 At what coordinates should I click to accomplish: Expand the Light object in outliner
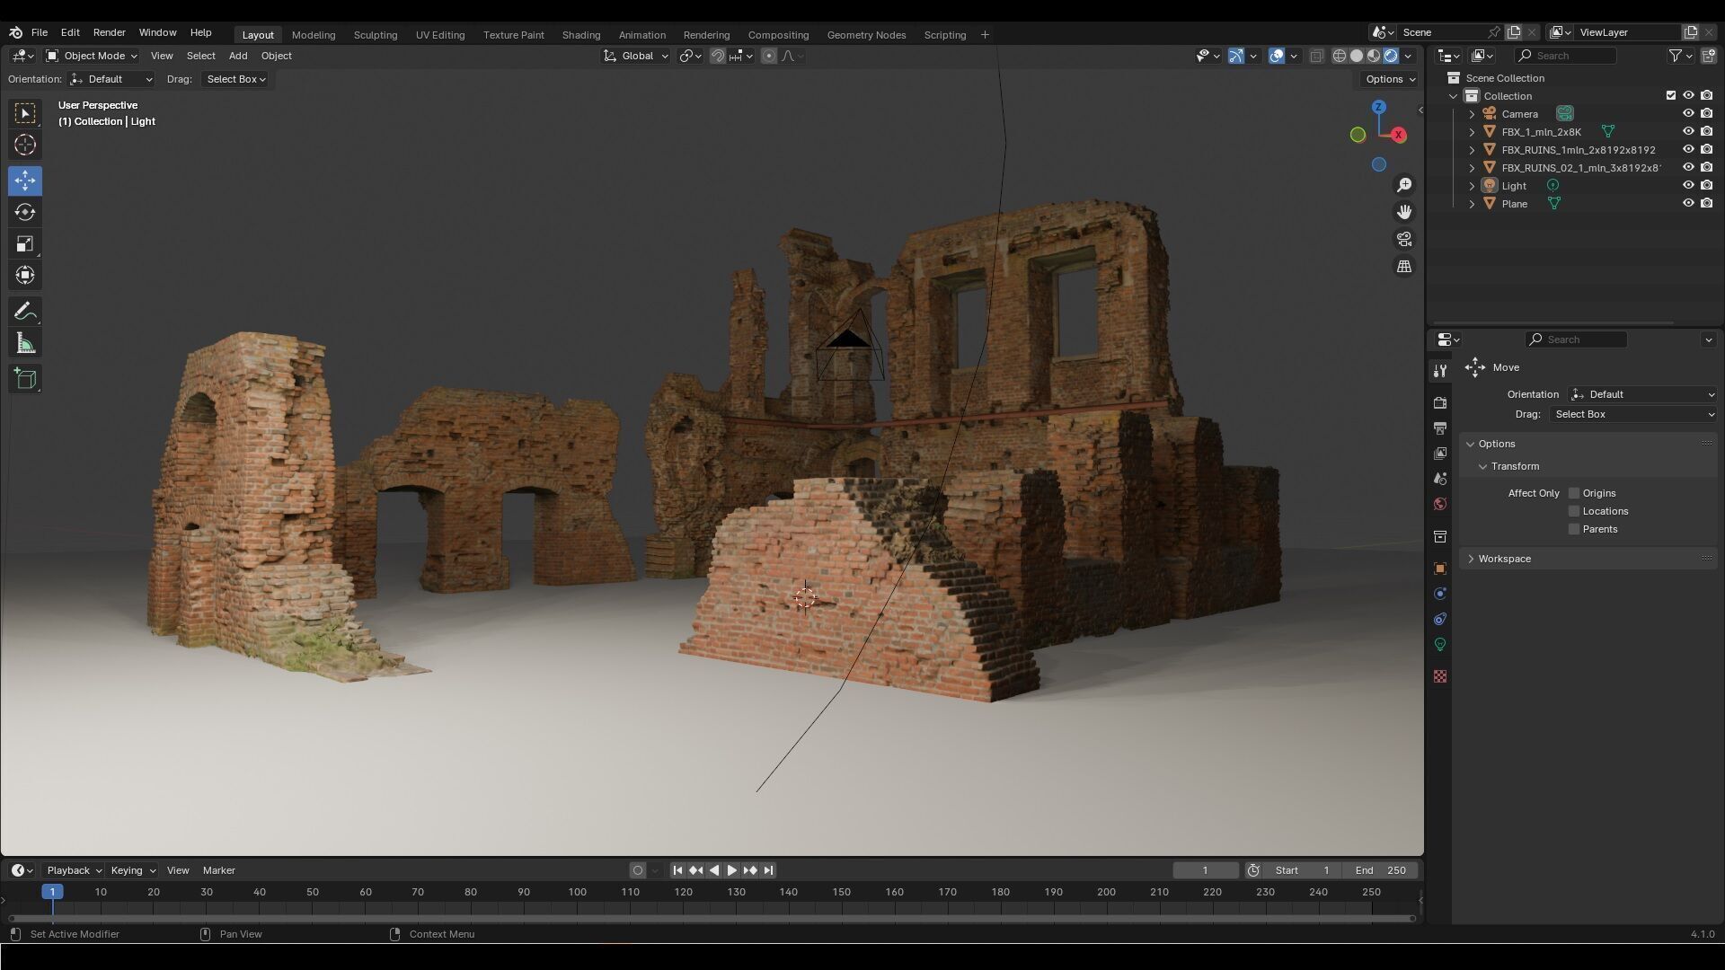point(1472,186)
